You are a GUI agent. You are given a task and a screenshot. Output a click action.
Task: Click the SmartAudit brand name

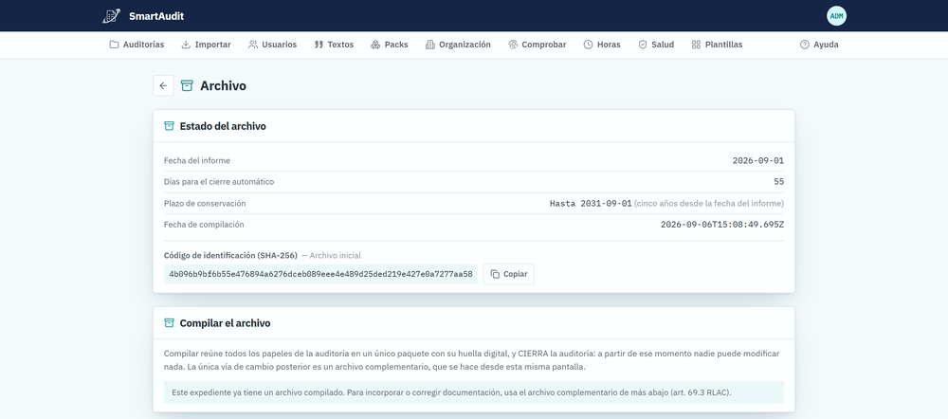pos(156,16)
